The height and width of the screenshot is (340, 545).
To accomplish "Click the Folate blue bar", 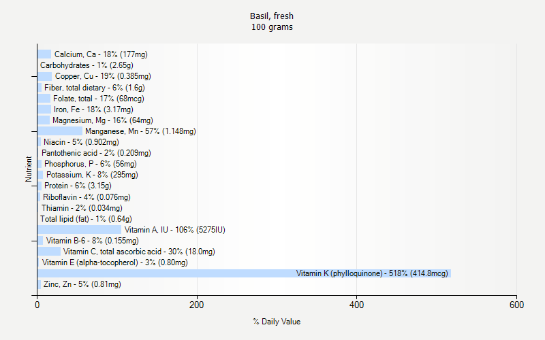I will pos(44,99).
